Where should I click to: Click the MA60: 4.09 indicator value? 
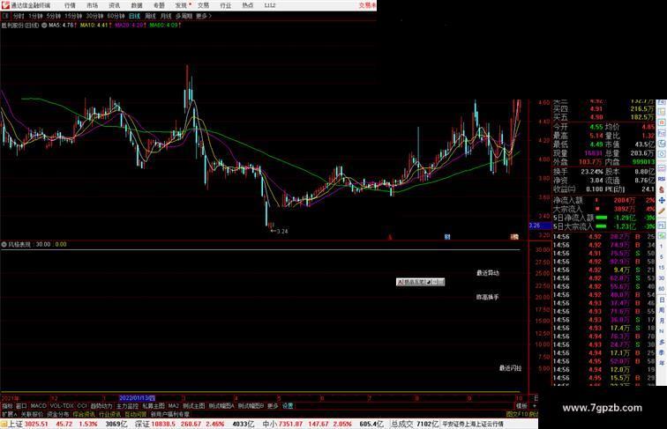pyautogui.click(x=165, y=26)
